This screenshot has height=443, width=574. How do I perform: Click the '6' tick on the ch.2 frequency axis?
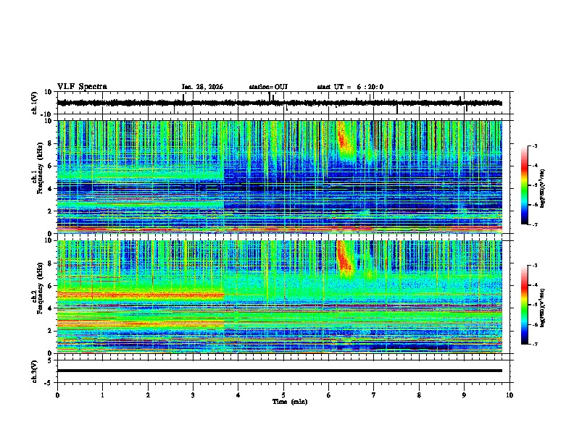(51, 286)
